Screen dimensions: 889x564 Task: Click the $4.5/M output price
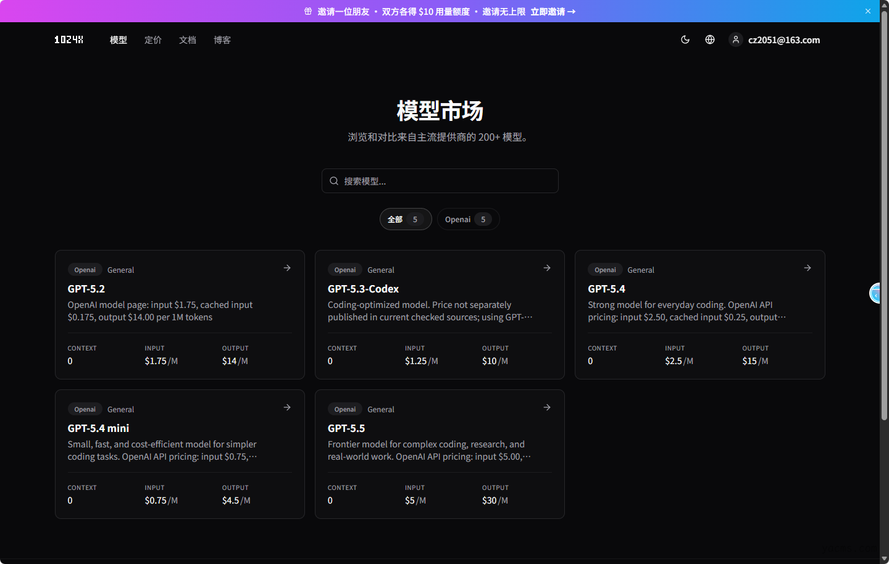pos(236,500)
